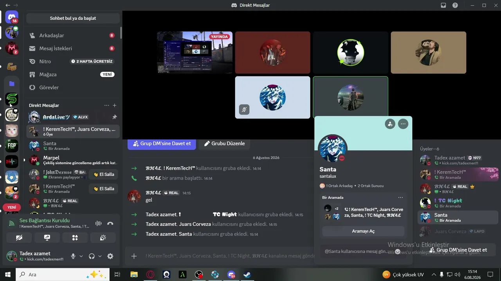This screenshot has width=501, height=281.
Task: Open Opera GX from the taskbar
Action: click(150, 274)
